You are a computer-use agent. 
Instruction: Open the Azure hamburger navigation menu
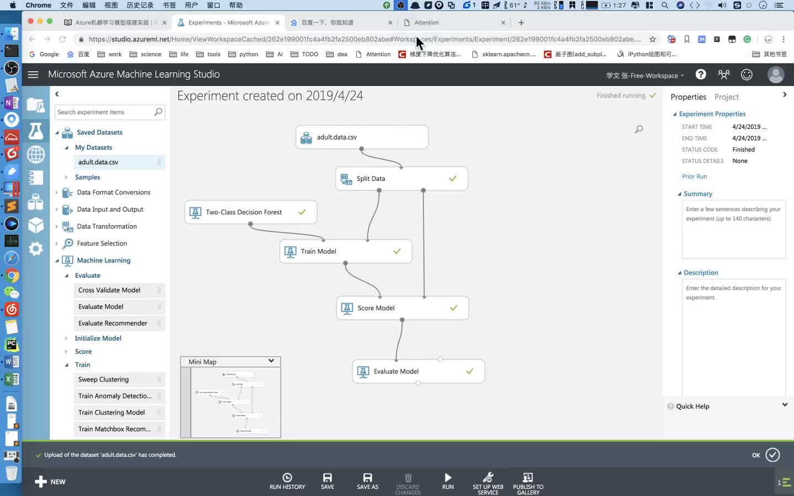click(x=33, y=74)
